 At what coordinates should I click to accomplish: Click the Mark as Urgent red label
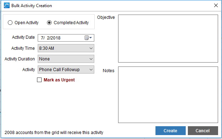(59, 80)
